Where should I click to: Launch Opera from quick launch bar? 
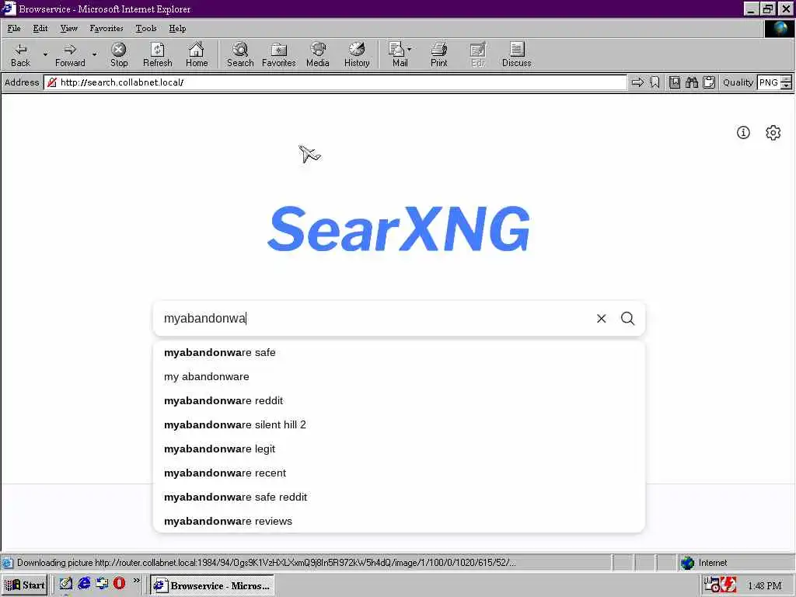[x=119, y=583]
